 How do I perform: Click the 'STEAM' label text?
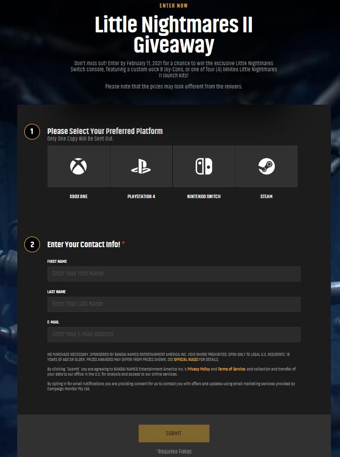point(266,197)
